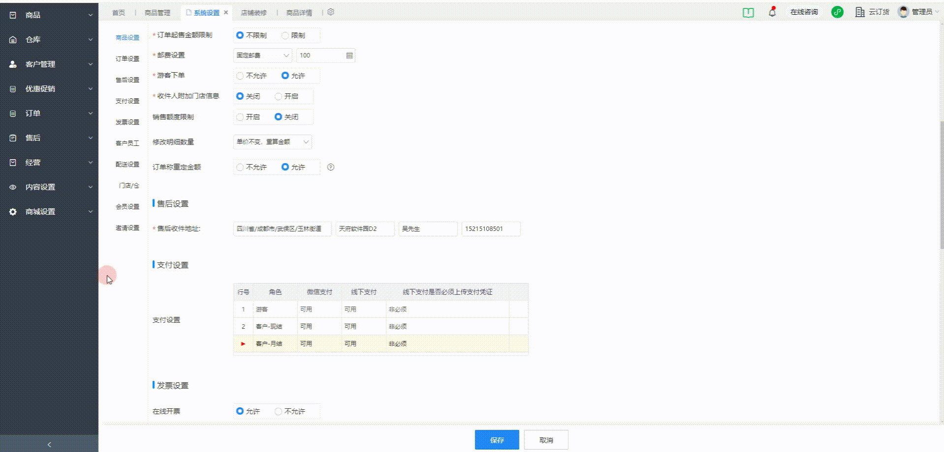
Task: Expand the 商品 sidebar menu chevron
Action: 91,15
